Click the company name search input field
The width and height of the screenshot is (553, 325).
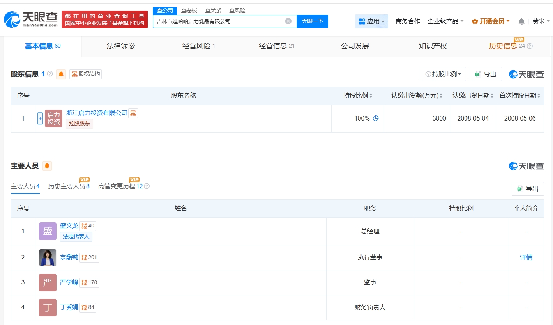tap(218, 21)
